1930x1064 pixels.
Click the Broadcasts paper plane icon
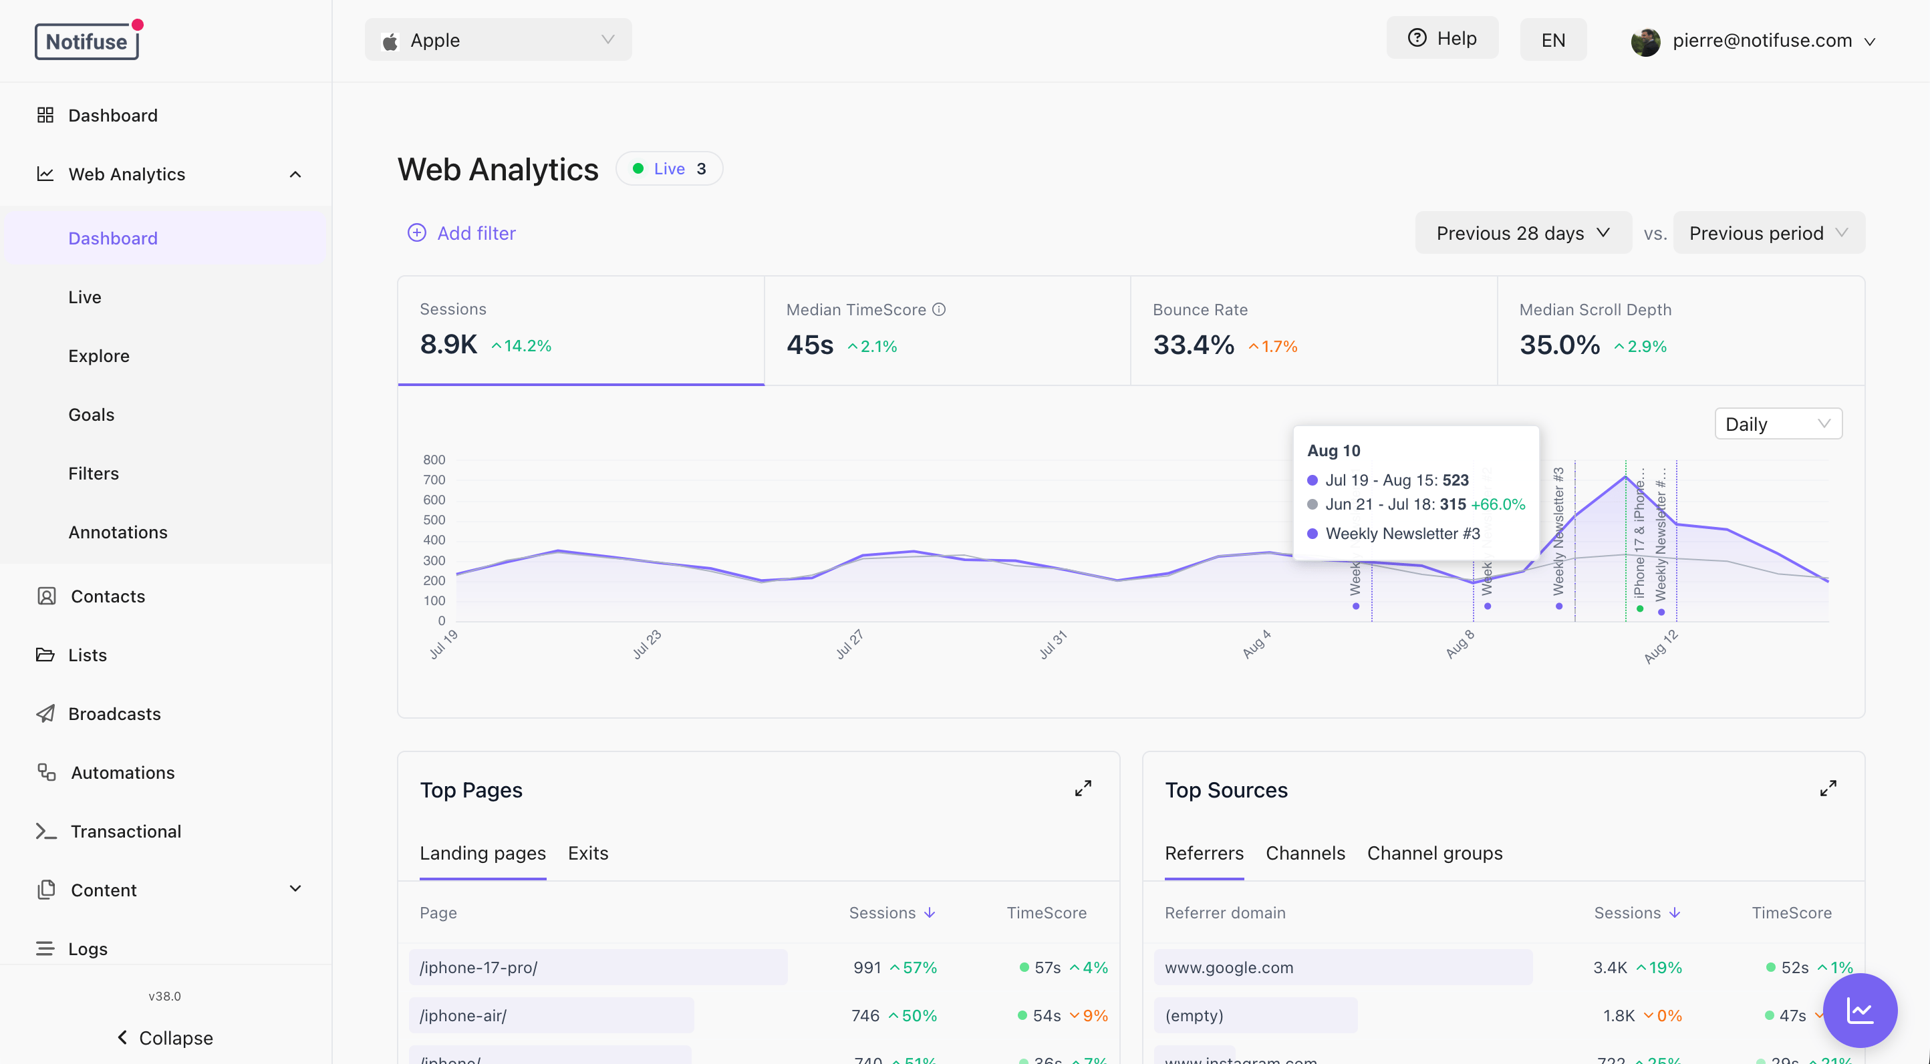coord(45,713)
